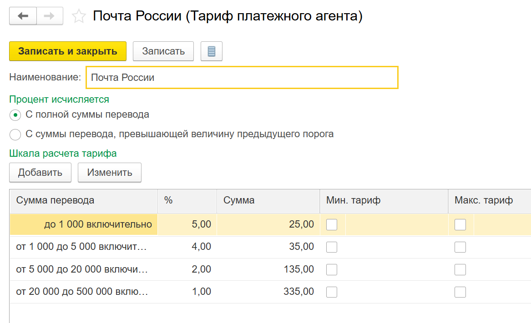Toggle Мин. тариф checkbox in 1 000–5 000 row
The width and height of the screenshot is (531, 323).
point(332,247)
